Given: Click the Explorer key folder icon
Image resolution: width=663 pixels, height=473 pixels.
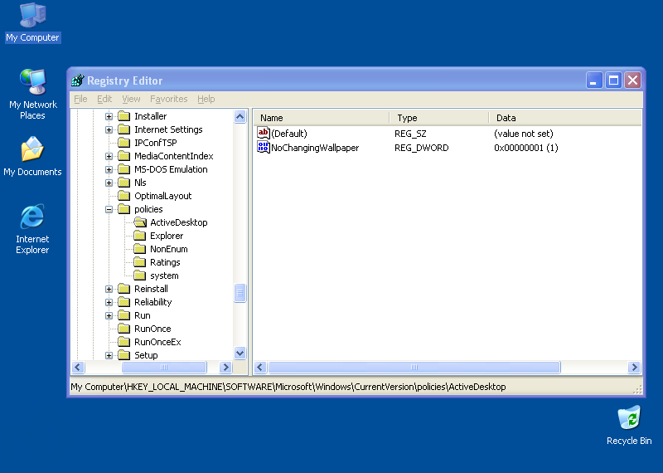Looking at the screenshot, I should coord(140,236).
